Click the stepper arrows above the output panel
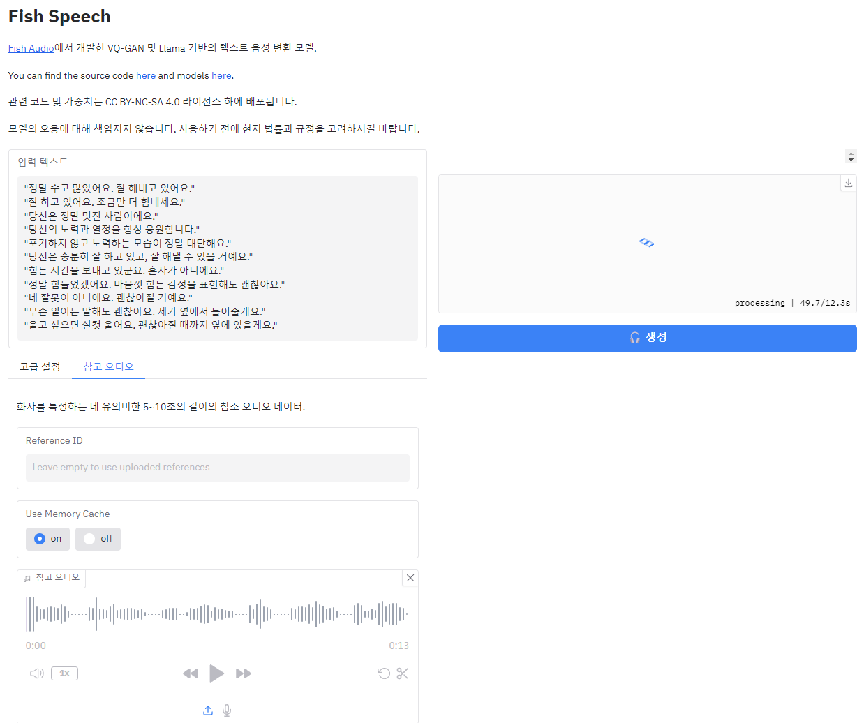864x723 pixels. [x=850, y=156]
